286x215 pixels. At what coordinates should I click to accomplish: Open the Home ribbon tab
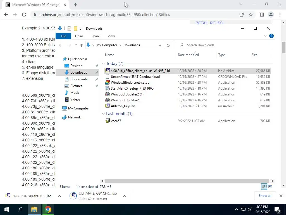click(79, 36)
